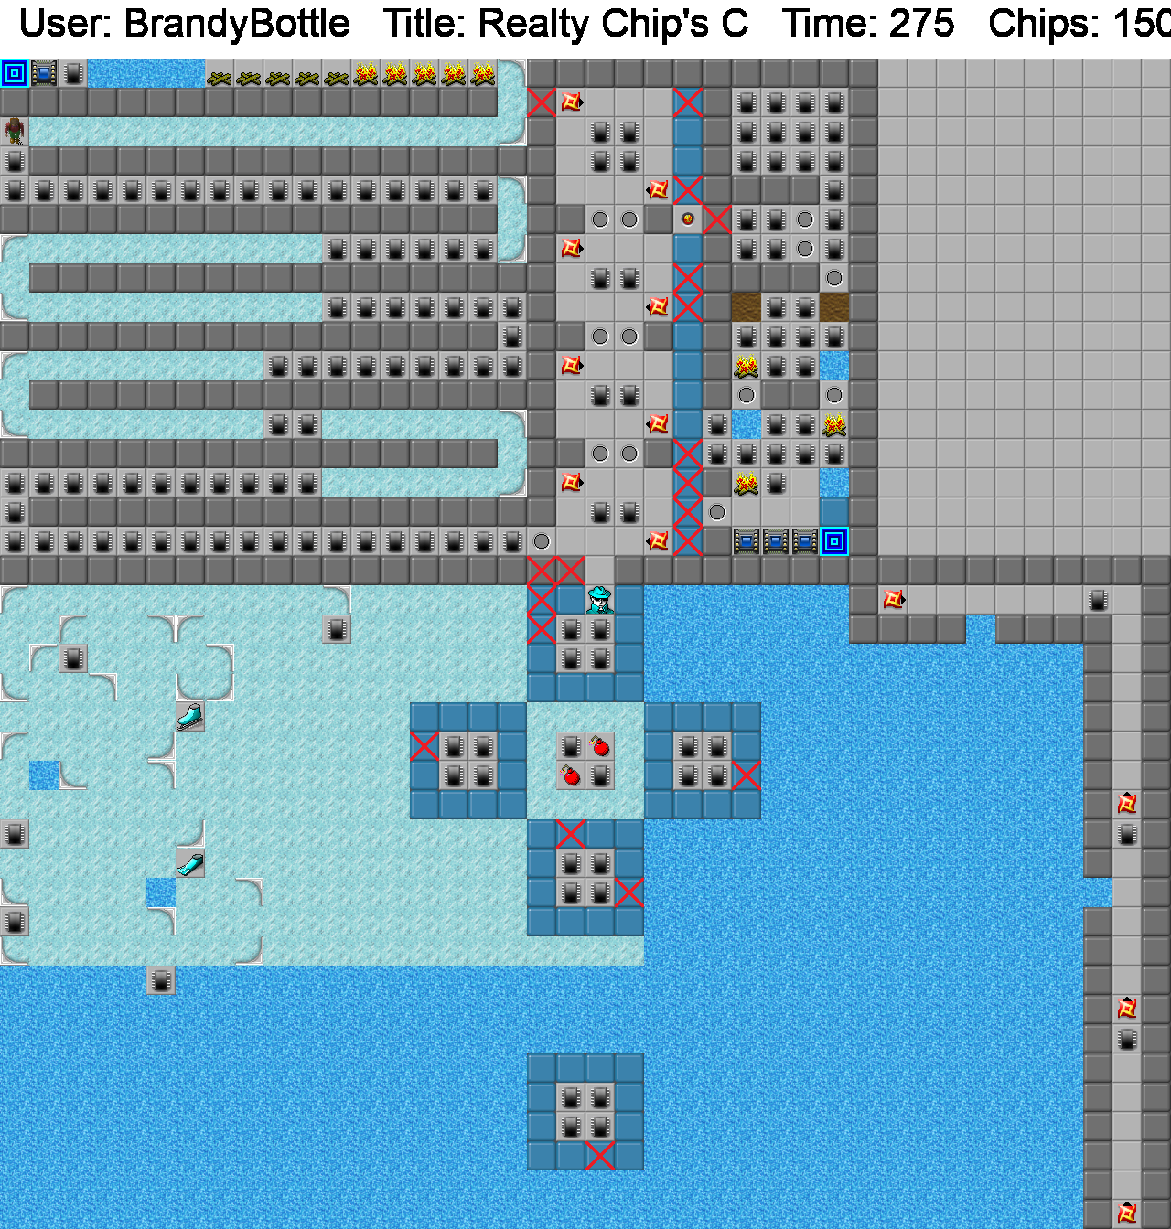Screen dimensions: 1171x1229
Task: Click the red creature in the corridor above the lake
Action: [x=893, y=600]
